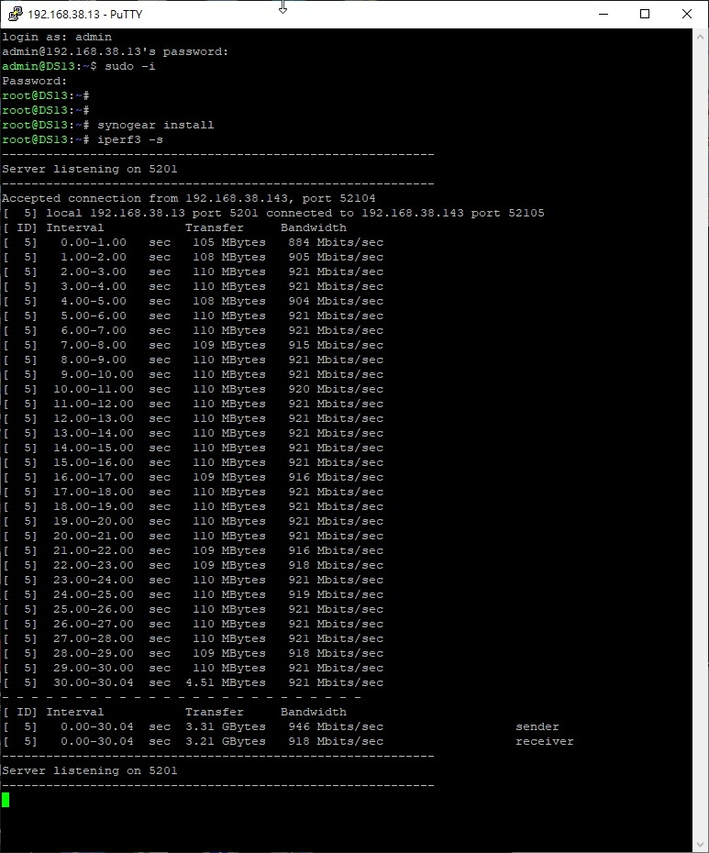Maximize the PuTTY window

[645, 14]
